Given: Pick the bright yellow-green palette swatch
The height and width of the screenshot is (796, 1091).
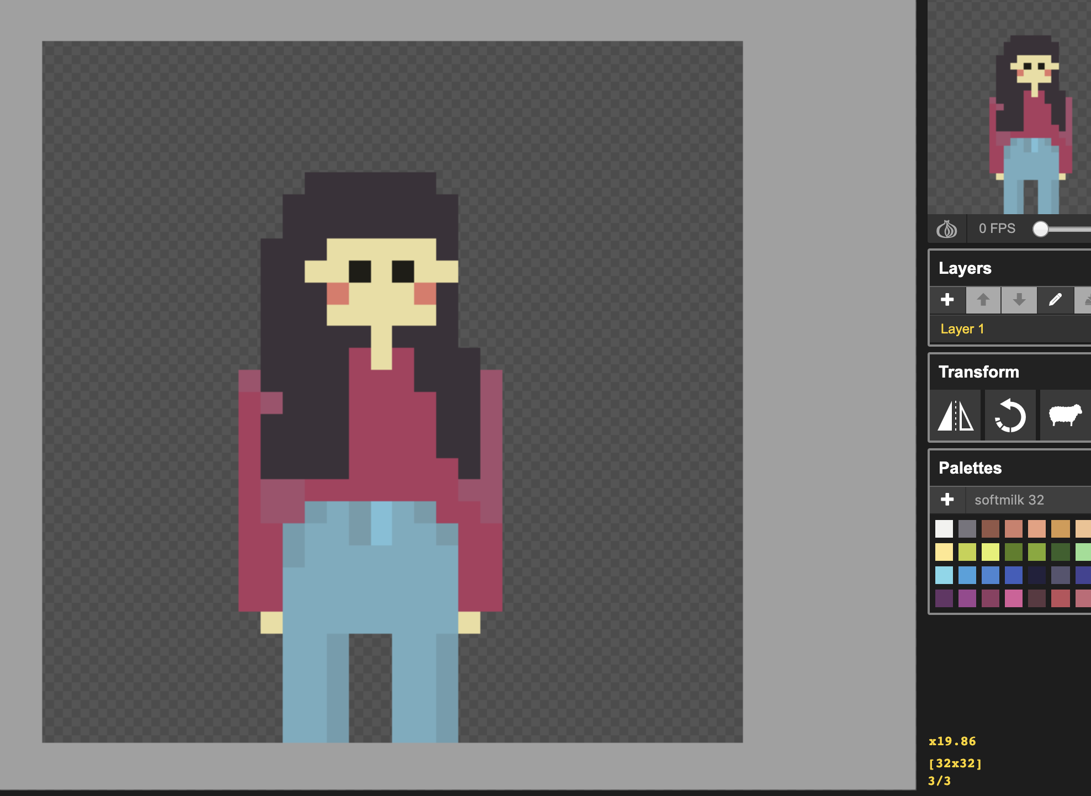Looking at the screenshot, I should [x=991, y=552].
